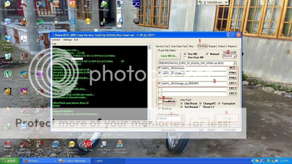Screen dimensions: 292x164
Task: Click the log panel vertical scrollbar
Action: (x=149, y=83)
